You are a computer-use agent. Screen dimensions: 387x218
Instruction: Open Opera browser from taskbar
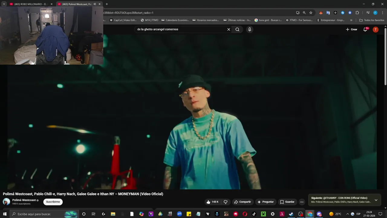pyautogui.click(x=245, y=214)
